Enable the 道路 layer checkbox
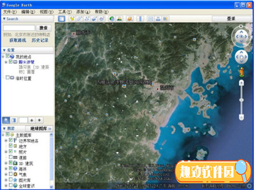Screen dimensions: 255x190 [x=11, y=157]
